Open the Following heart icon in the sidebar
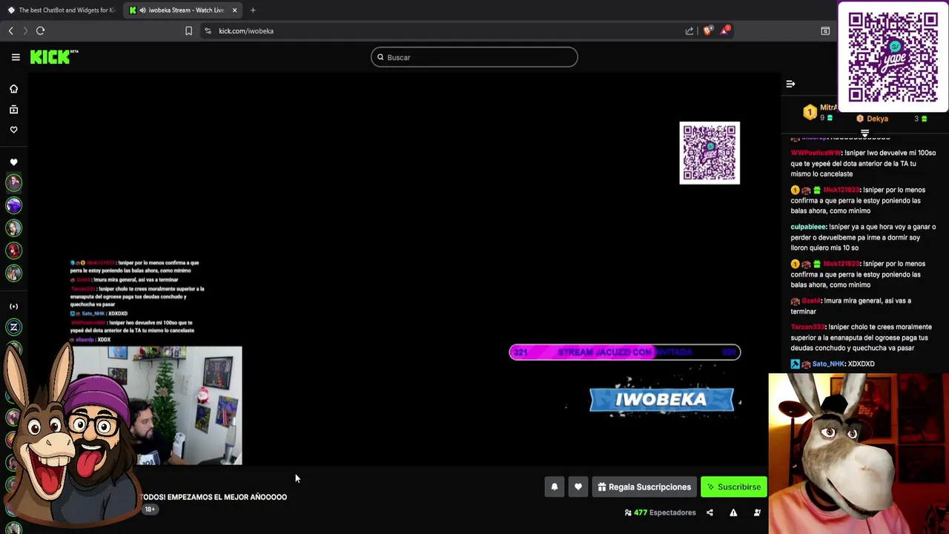The width and height of the screenshot is (949, 534). [13, 130]
